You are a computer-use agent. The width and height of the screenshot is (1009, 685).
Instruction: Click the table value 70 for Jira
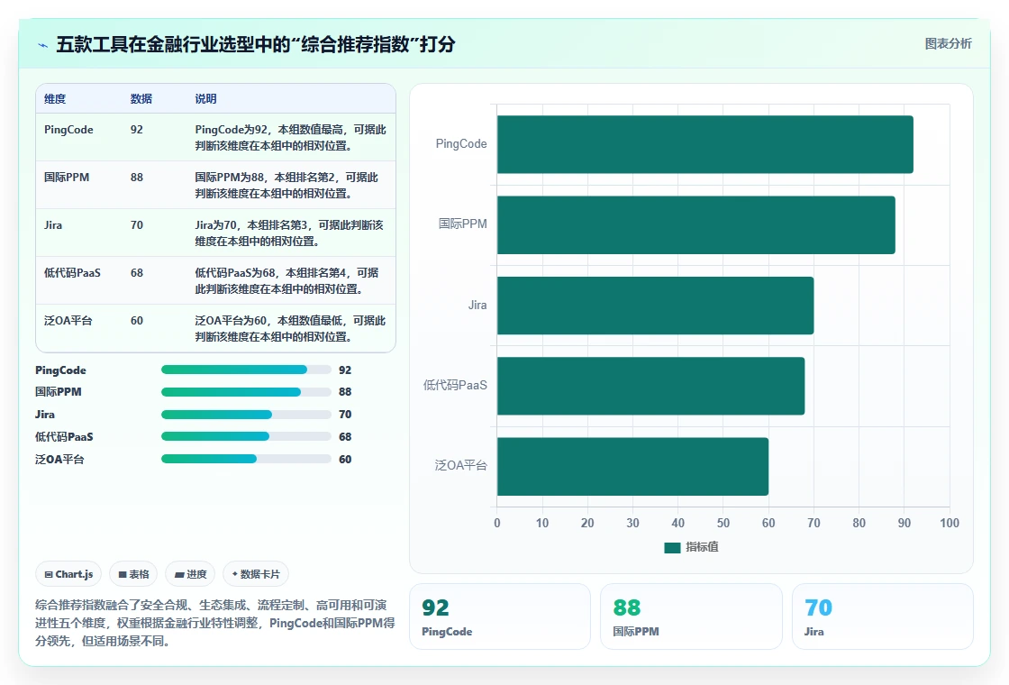(136, 225)
